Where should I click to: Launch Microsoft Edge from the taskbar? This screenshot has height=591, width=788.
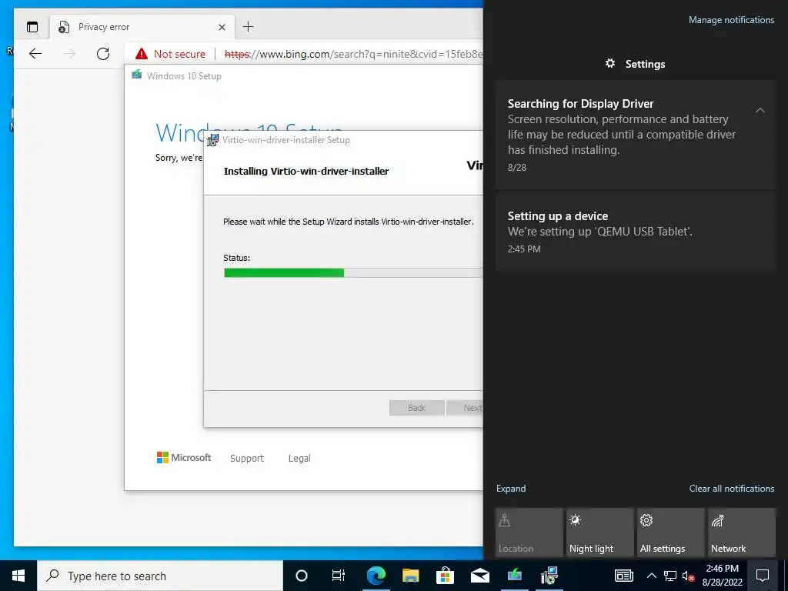(x=376, y=576)
